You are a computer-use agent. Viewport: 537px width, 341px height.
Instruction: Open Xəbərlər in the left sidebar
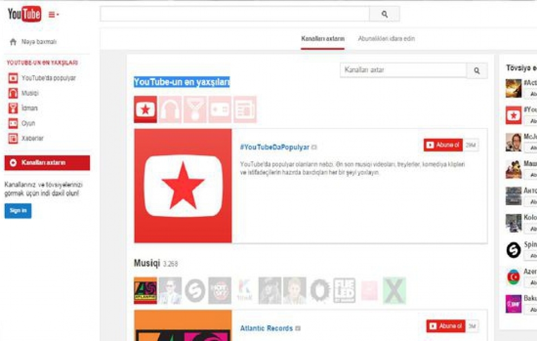[x=26, y=139]
